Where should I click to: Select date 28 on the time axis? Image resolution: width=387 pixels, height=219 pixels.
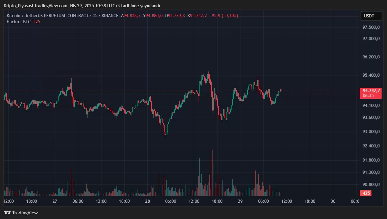[x=147, y=201]
